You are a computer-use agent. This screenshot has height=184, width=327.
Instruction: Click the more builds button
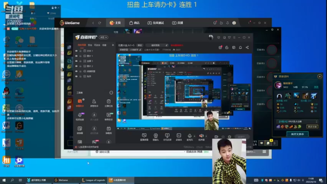(x=312, y=127)
